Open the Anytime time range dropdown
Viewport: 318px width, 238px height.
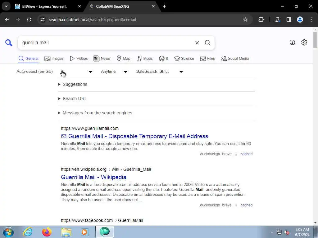click(114, 72)
